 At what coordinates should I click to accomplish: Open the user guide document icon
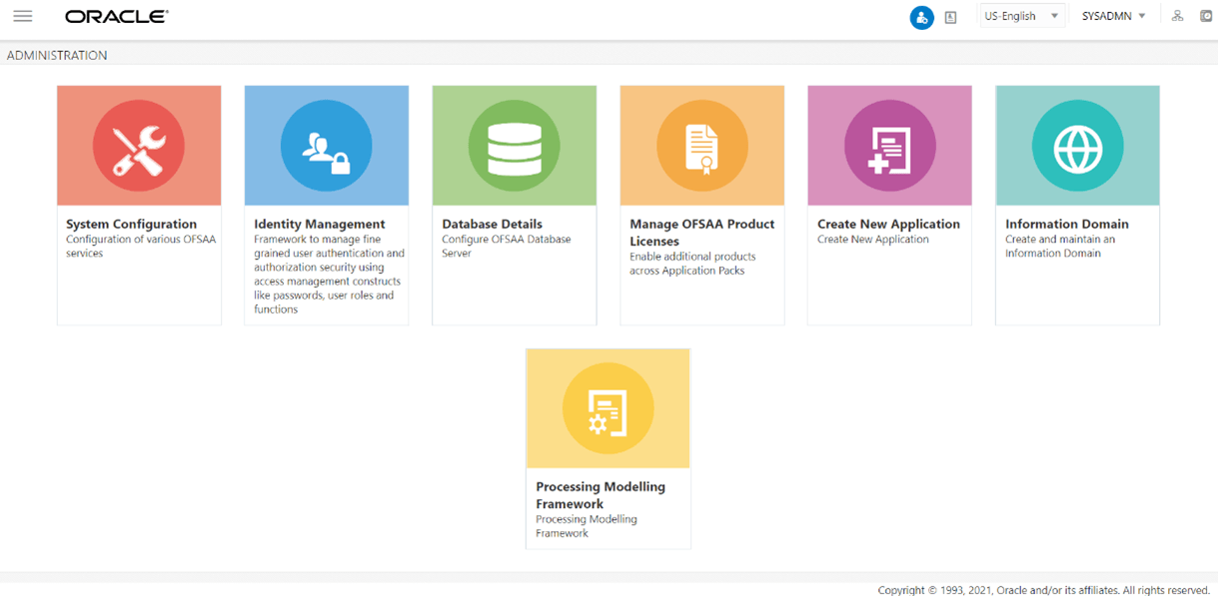tap(949, 17)
